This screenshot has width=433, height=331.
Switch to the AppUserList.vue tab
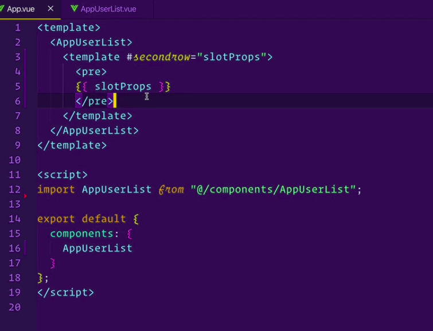tap(108, 9)
